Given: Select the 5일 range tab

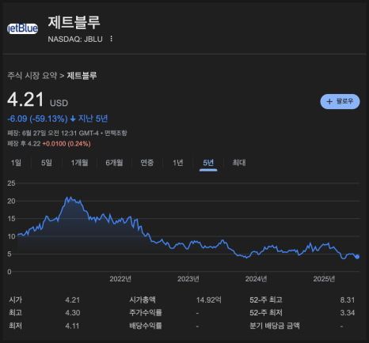Looking at the screenshot, I should coord(47,163).
